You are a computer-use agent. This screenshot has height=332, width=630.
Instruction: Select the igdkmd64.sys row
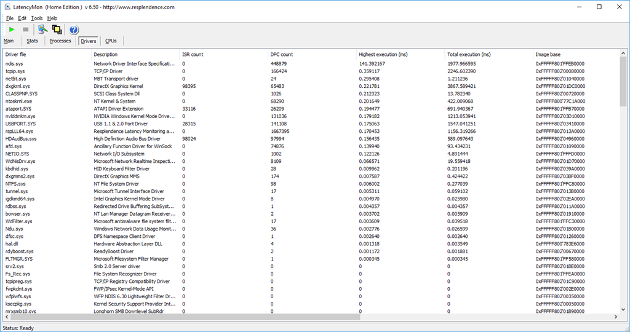coord(311,199)
